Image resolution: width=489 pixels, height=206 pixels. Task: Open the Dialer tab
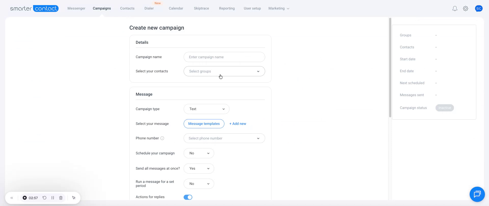(149, 8)
